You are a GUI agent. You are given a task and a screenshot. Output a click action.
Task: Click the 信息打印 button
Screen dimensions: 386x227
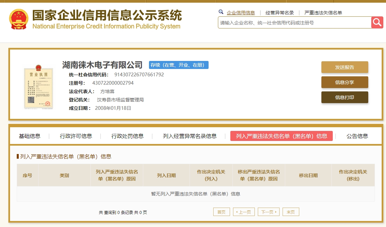344,97
